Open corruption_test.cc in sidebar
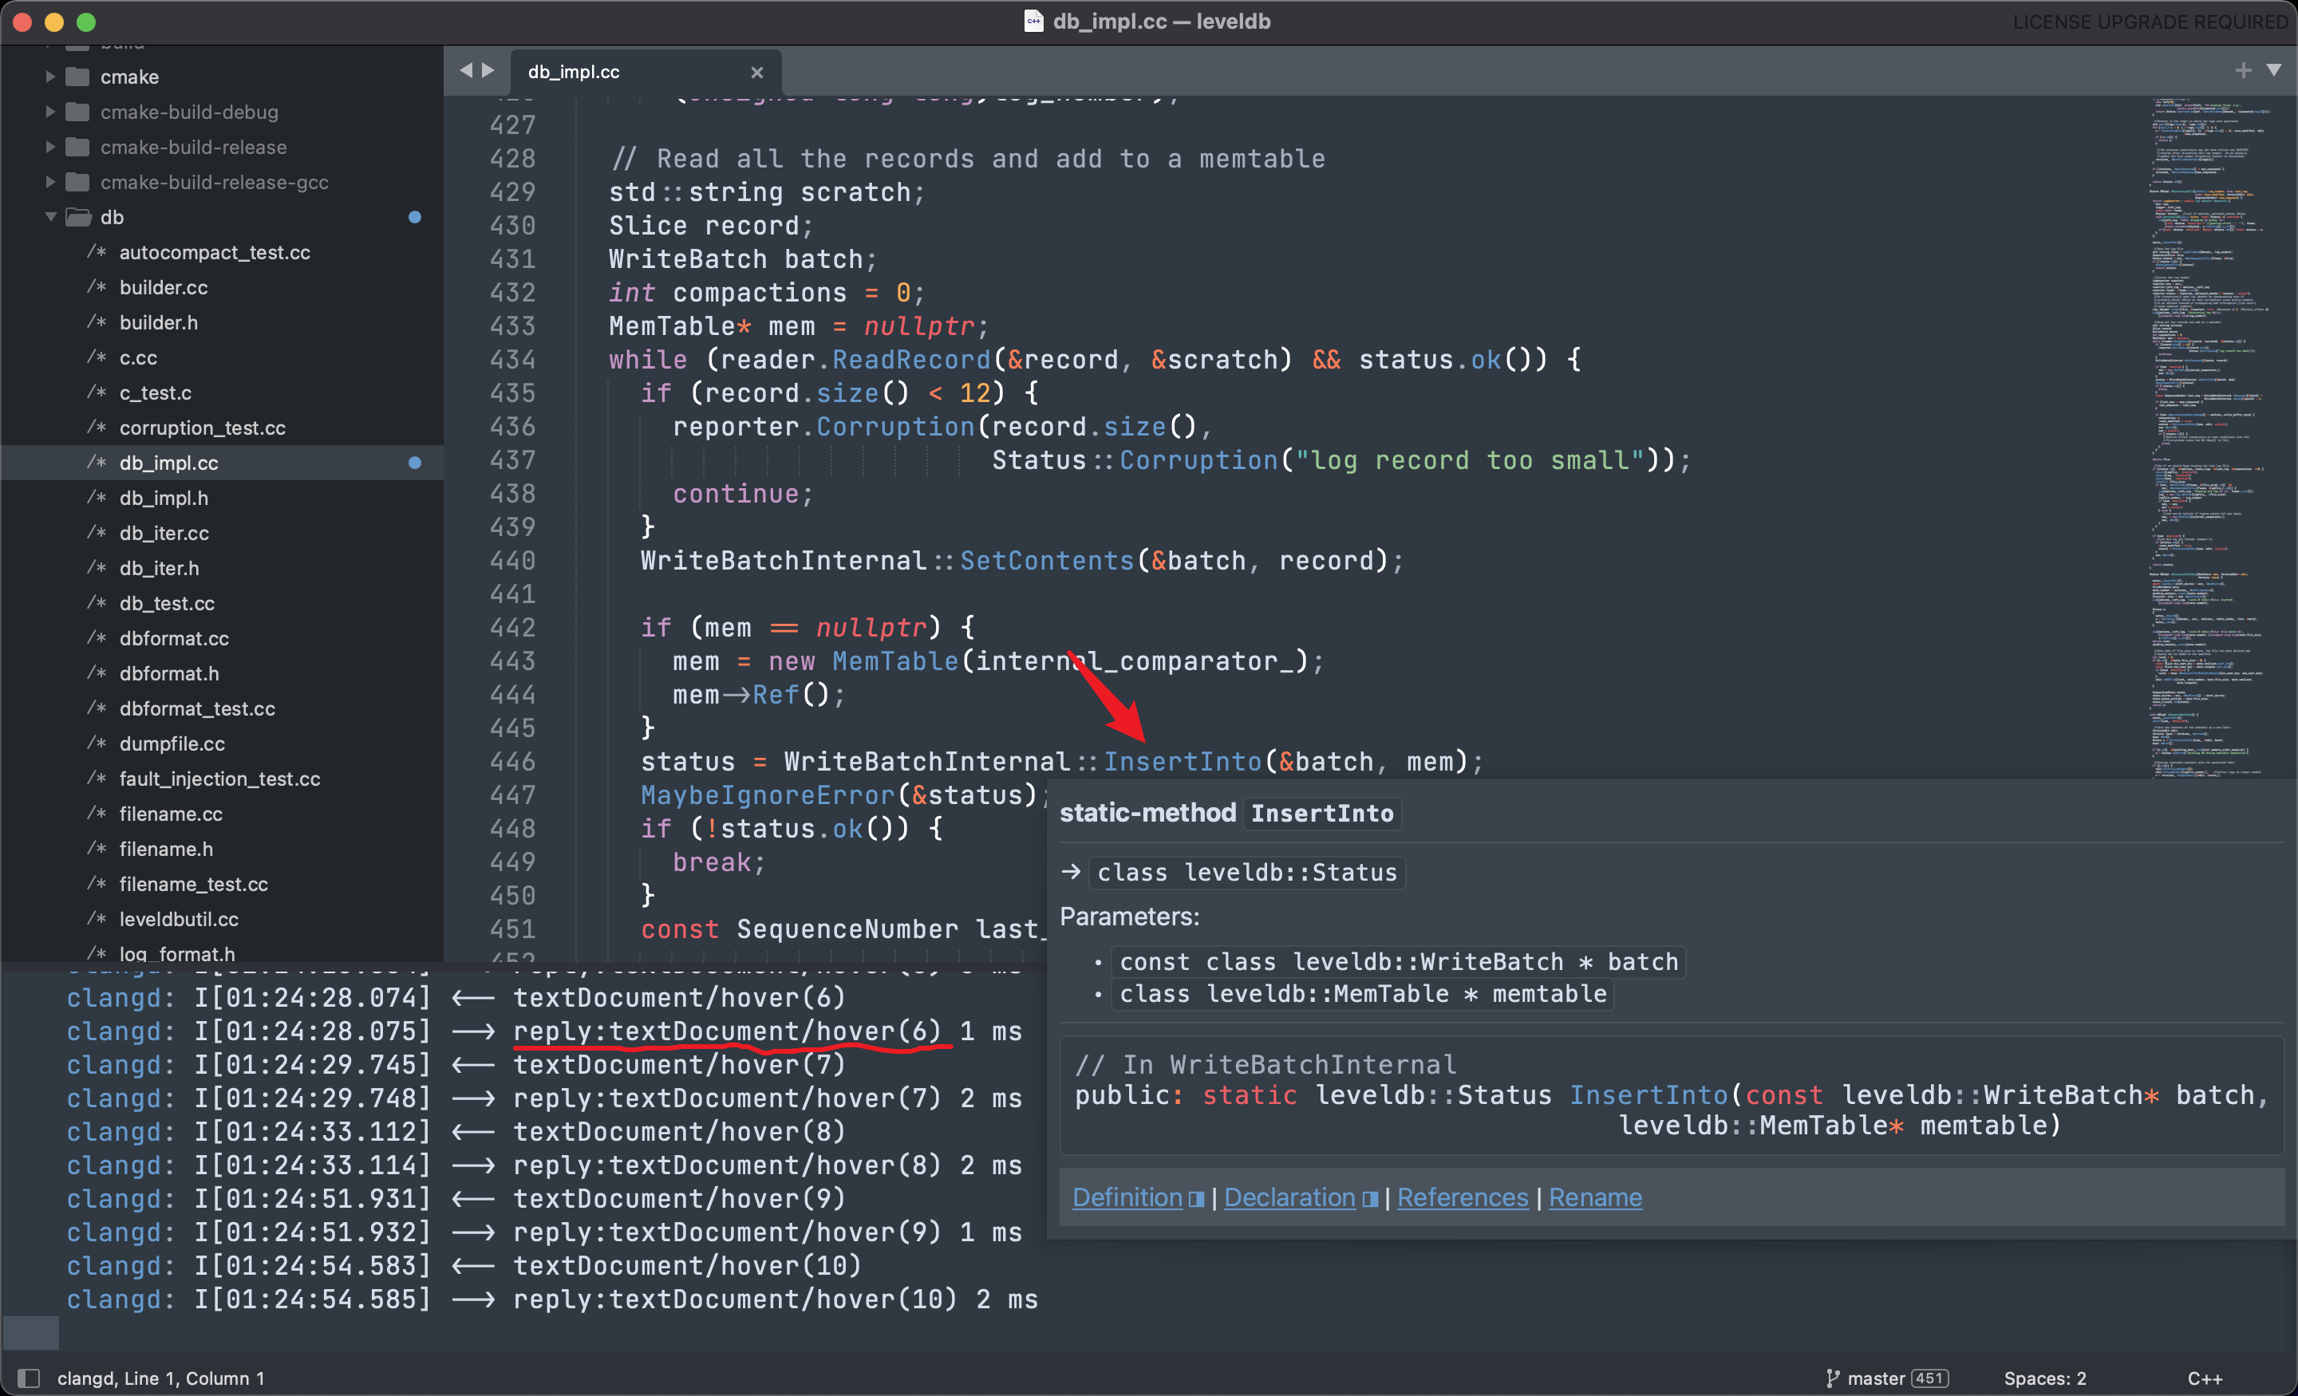 tap(199, 428)
